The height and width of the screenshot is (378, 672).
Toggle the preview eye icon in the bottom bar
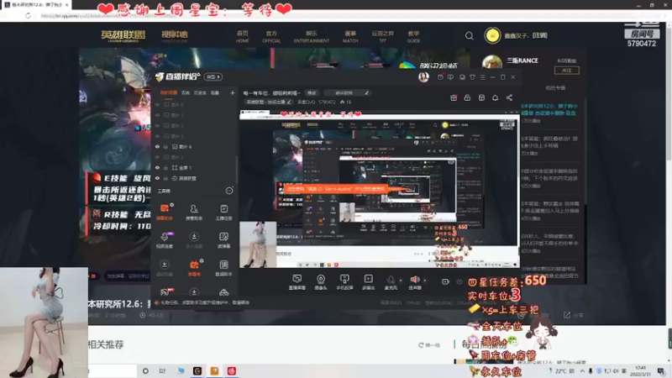[x=459, y=281]
